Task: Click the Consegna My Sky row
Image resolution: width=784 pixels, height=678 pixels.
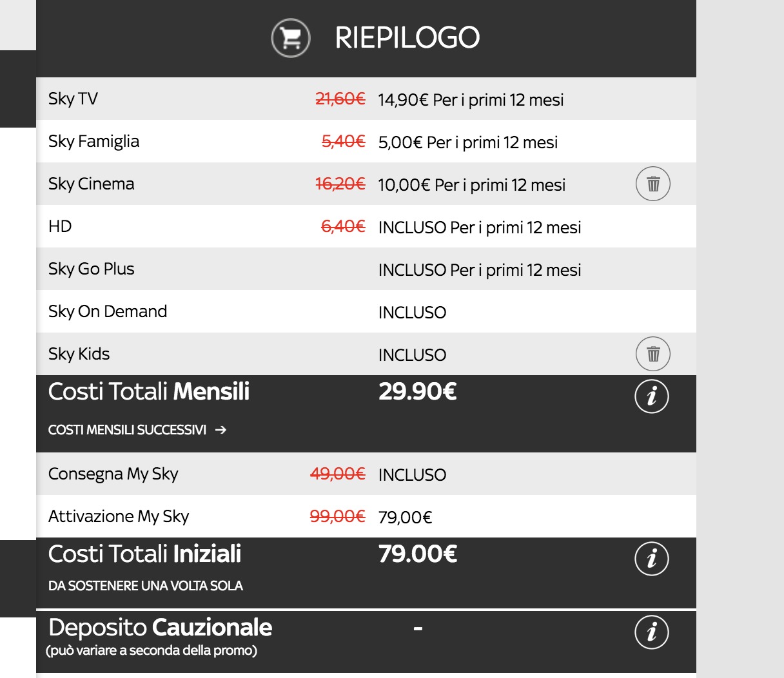Action: coord(113,474)
